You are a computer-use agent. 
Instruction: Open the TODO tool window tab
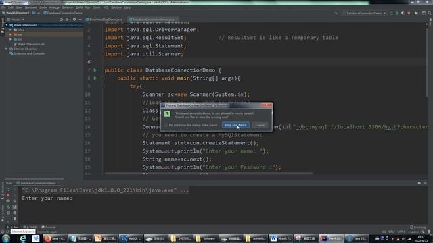pos(30,227)
